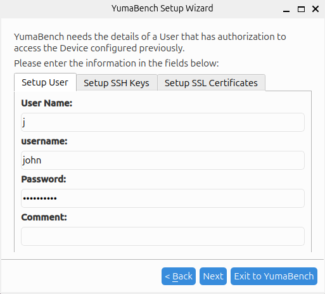Open the Setup SSL Certificates tab
This screenshot has width=325, height=294.
211,83
